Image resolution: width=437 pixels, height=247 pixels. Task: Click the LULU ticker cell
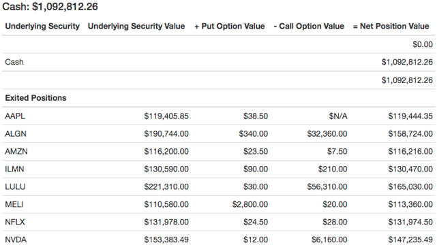15,186
